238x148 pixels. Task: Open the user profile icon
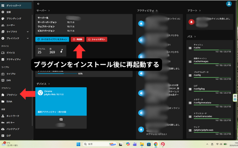point(229,4)
